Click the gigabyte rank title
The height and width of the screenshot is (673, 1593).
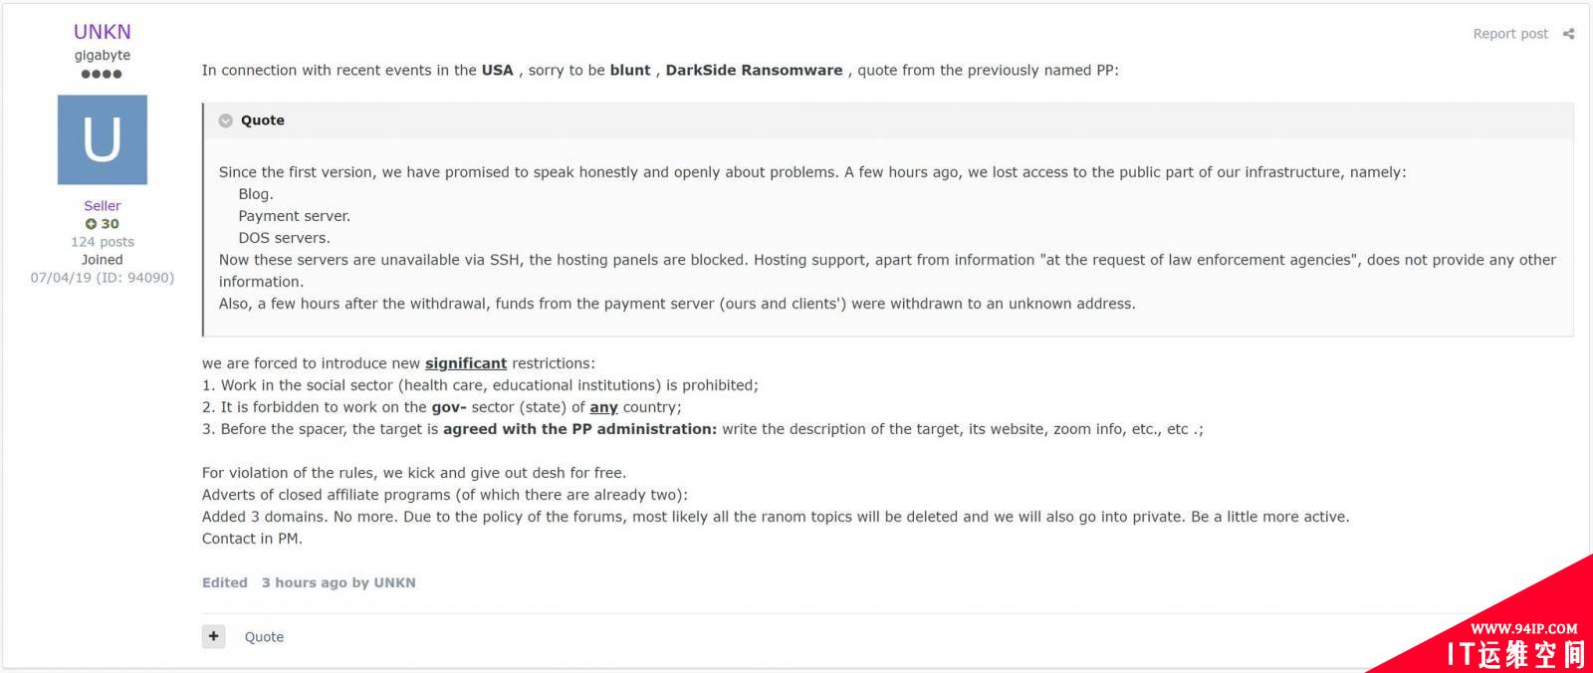click(x=102, y=56)
